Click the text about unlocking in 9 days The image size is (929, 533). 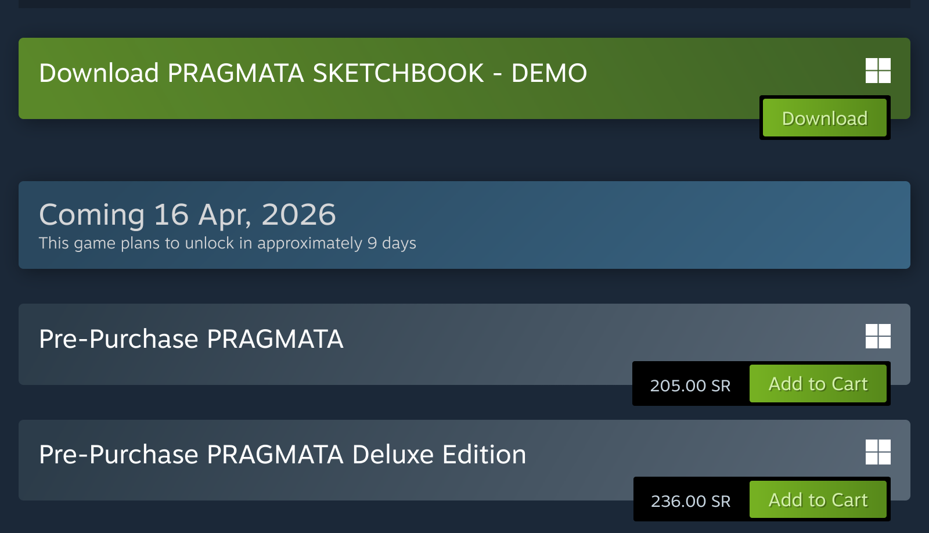click(227, 243)
